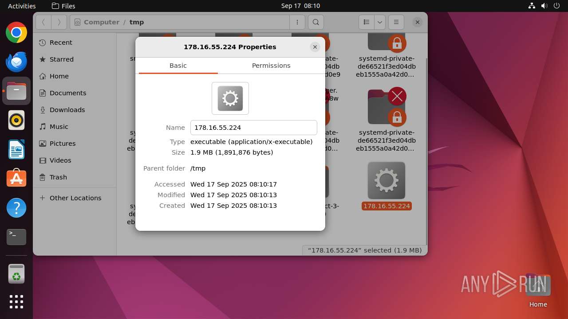This screenshot has height=319, width=568.
Task: Click tmp in the path bar
Action: 137,22
